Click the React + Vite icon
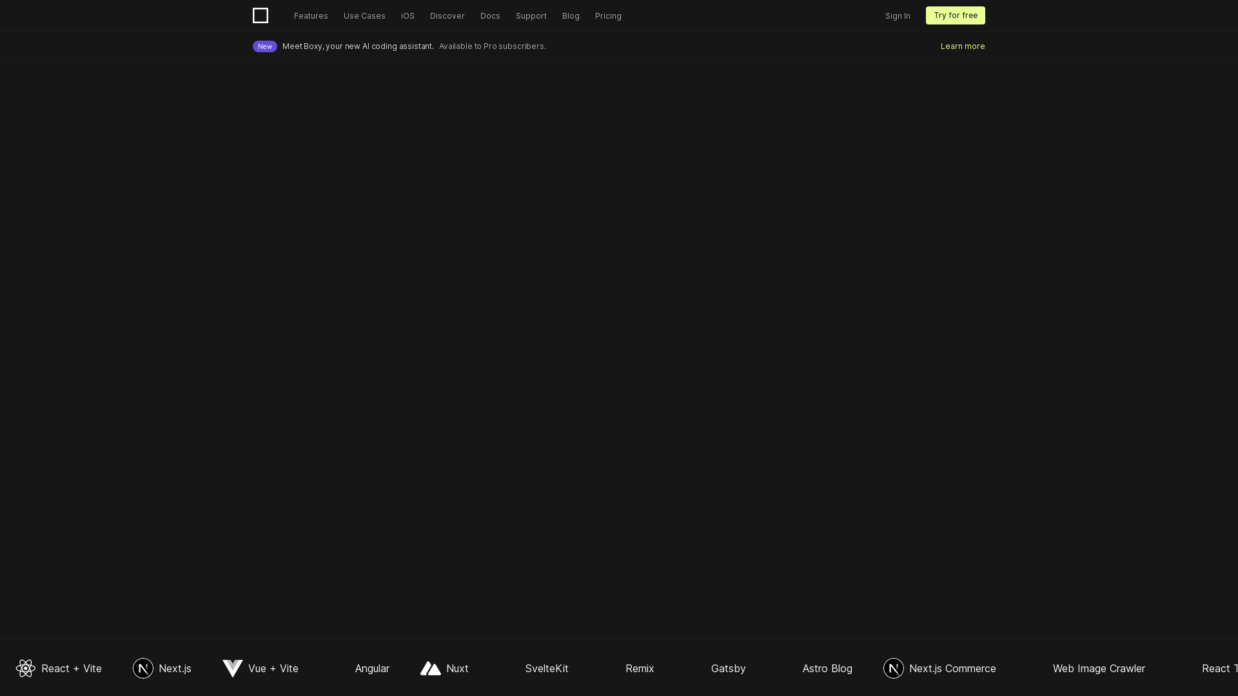This screenshot has height=696, width=1238. coord(25,668)
